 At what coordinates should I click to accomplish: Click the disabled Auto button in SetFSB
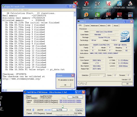[x=71, y=110]
